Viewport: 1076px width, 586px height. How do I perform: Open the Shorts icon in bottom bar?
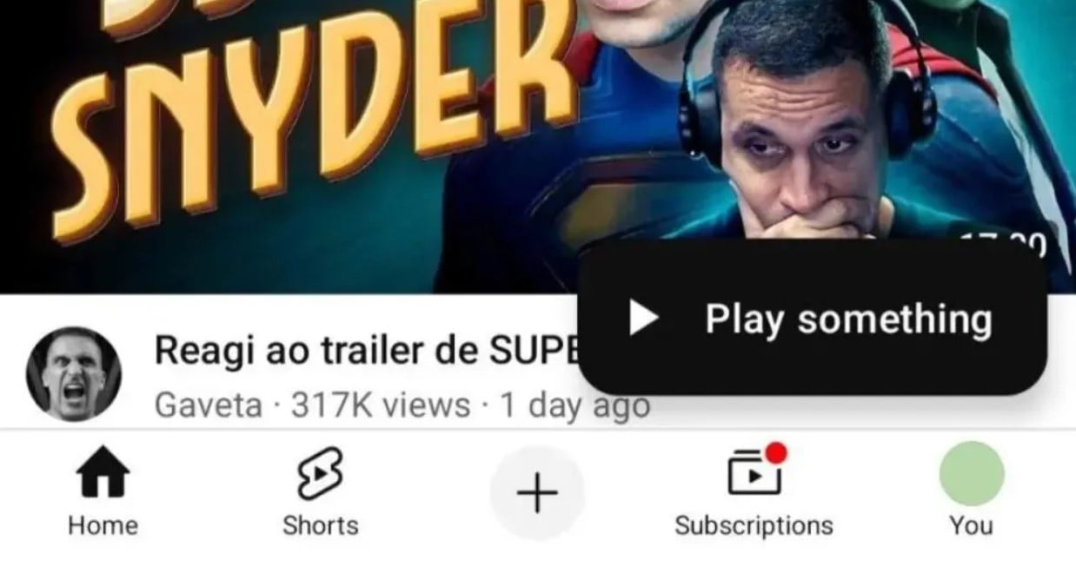pos(320,473)
